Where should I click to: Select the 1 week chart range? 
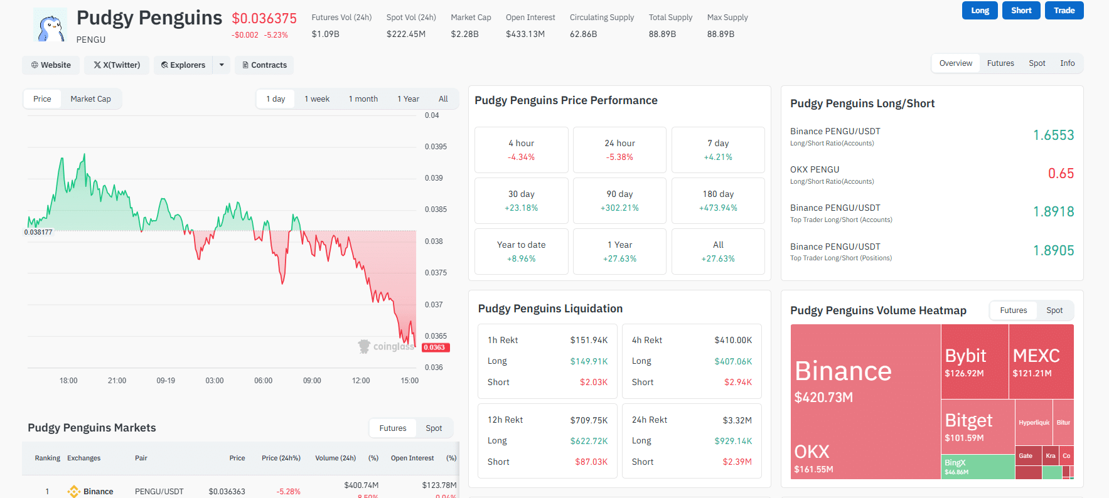coord(317,99)
